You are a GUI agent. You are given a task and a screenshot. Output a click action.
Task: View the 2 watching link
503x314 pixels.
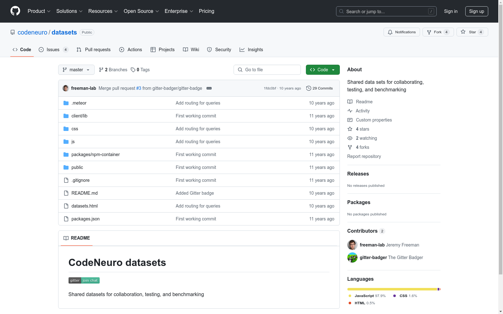(x=362, y=138)
